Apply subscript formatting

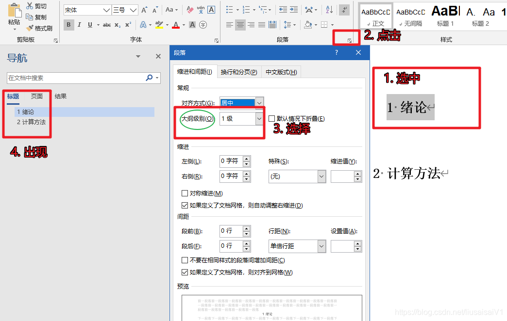[x=117, y=25]
